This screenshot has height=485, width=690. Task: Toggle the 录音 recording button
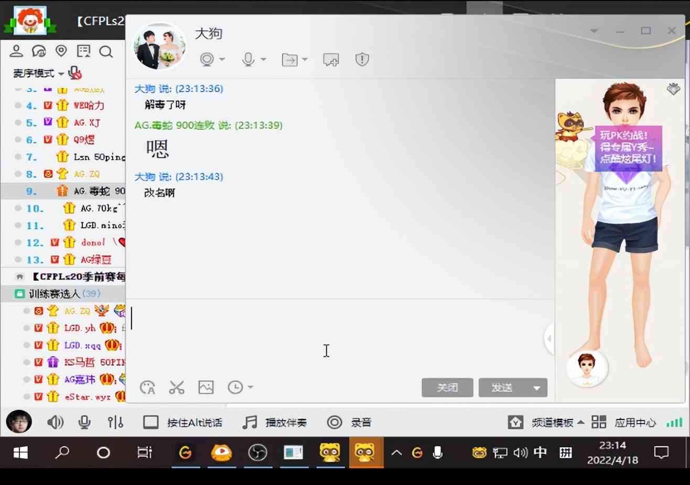[x=349, y=422]
